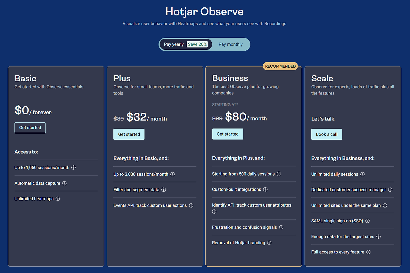
Task: Click the STARTING AT* label
Action: [225, 105]
